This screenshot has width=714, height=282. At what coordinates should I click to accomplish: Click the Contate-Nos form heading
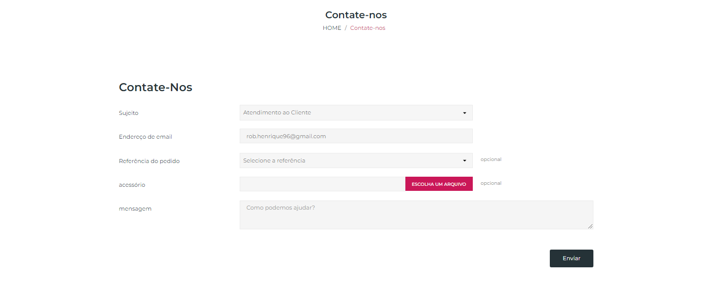coord(156,87)
